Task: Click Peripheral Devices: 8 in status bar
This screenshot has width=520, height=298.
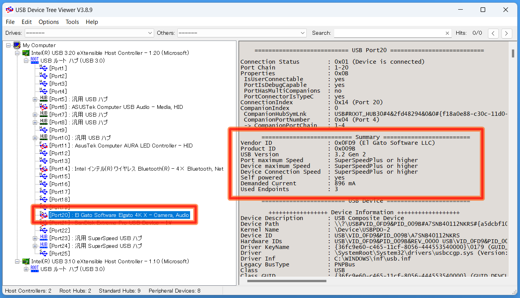Action: (x=175, y=291)
